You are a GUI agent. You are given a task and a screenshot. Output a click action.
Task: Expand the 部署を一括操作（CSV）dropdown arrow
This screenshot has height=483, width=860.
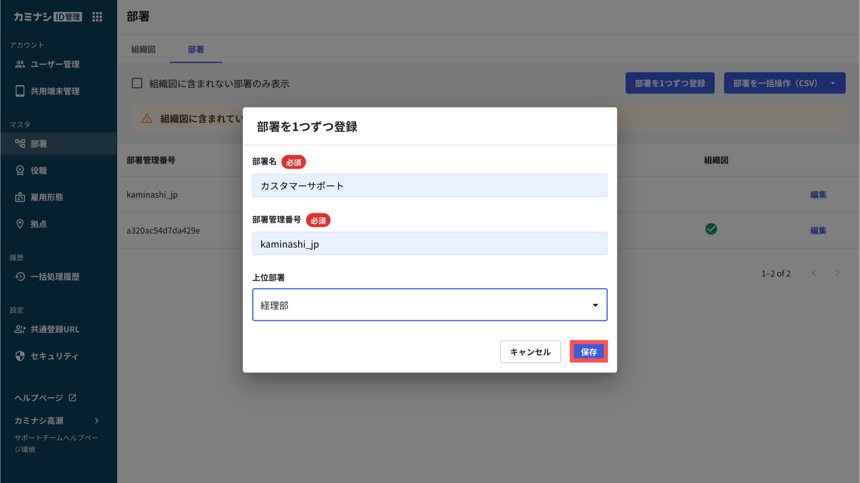click(x=832, y=83)
